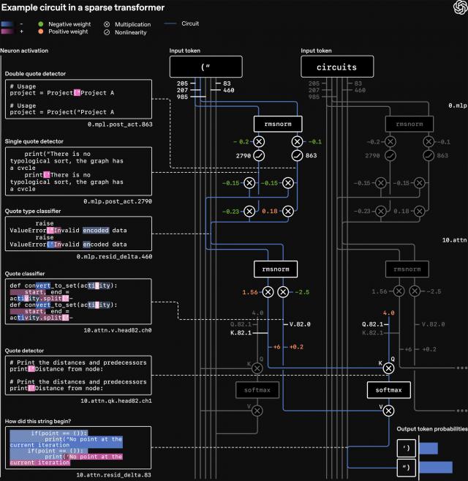Click the highlighted softmax box on the right
The image size is (468, 481).
point(385,390)
